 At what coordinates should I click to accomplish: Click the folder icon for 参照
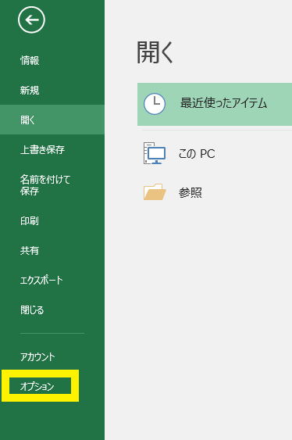155,192
